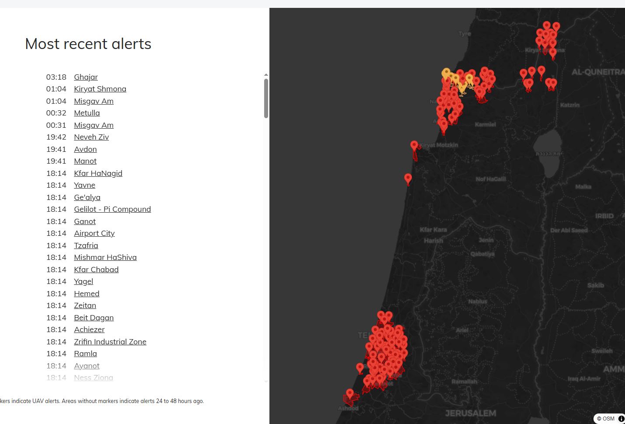This screenshot has height=424, width=625.
Task: Click the AL-QUNEITRA label on the map
Action: point(598,72)
